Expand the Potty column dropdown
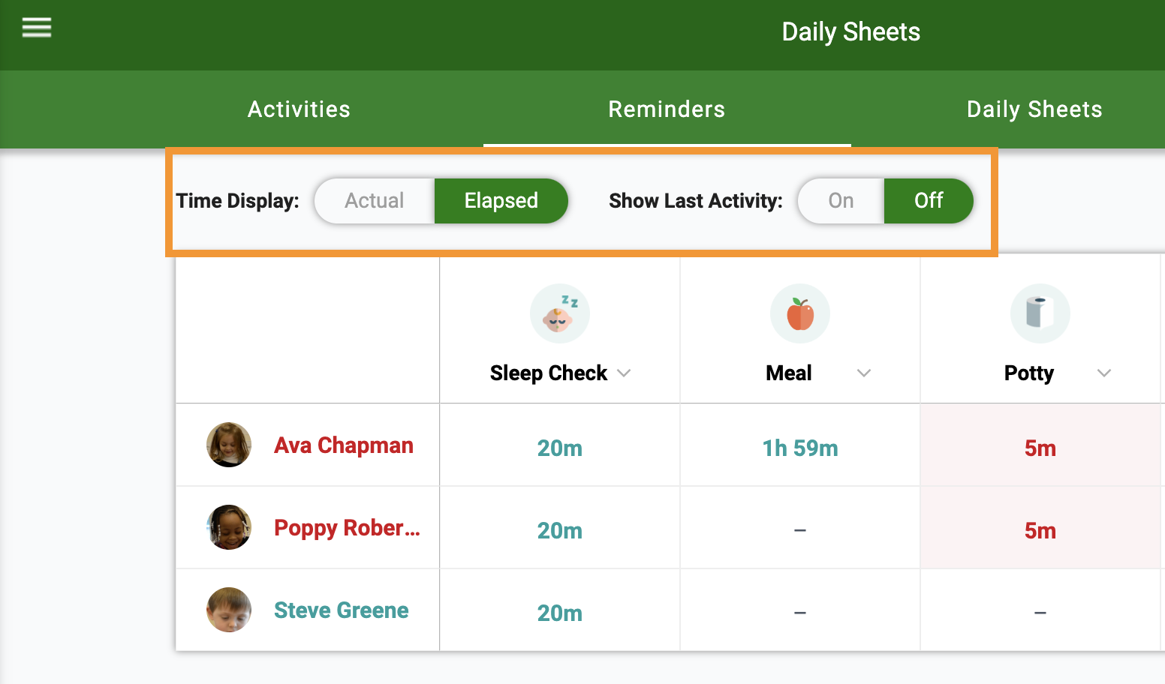The height and width of the screenshot is (684, 1165). 1104,373
